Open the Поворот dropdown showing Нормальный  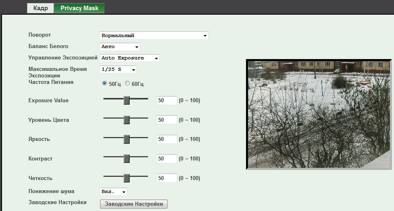point(154,35)
